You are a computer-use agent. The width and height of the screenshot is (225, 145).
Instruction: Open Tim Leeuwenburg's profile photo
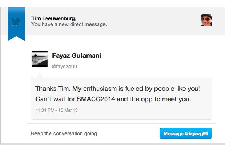point(207,20)
